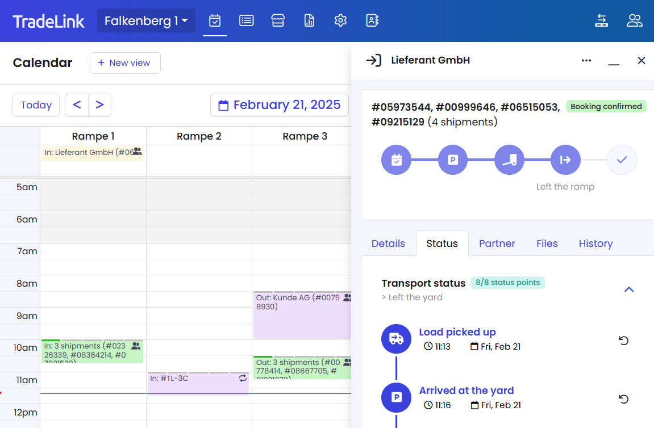Open the settings gear icon

340,21
